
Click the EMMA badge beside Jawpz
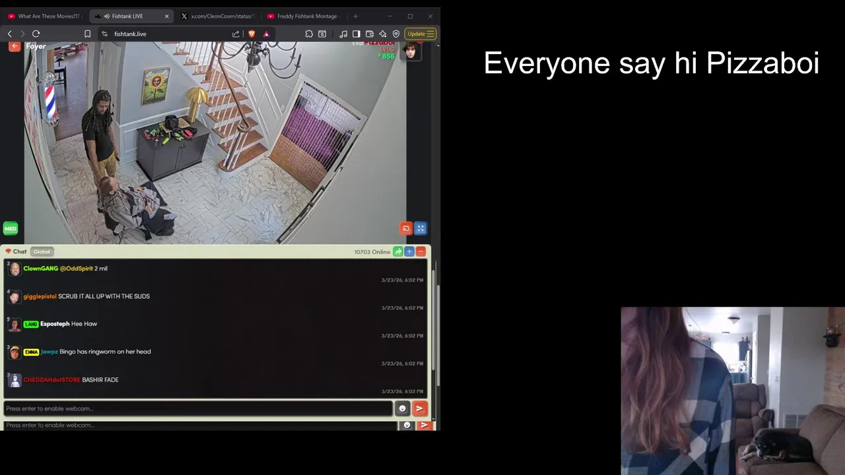pos(31,352)
